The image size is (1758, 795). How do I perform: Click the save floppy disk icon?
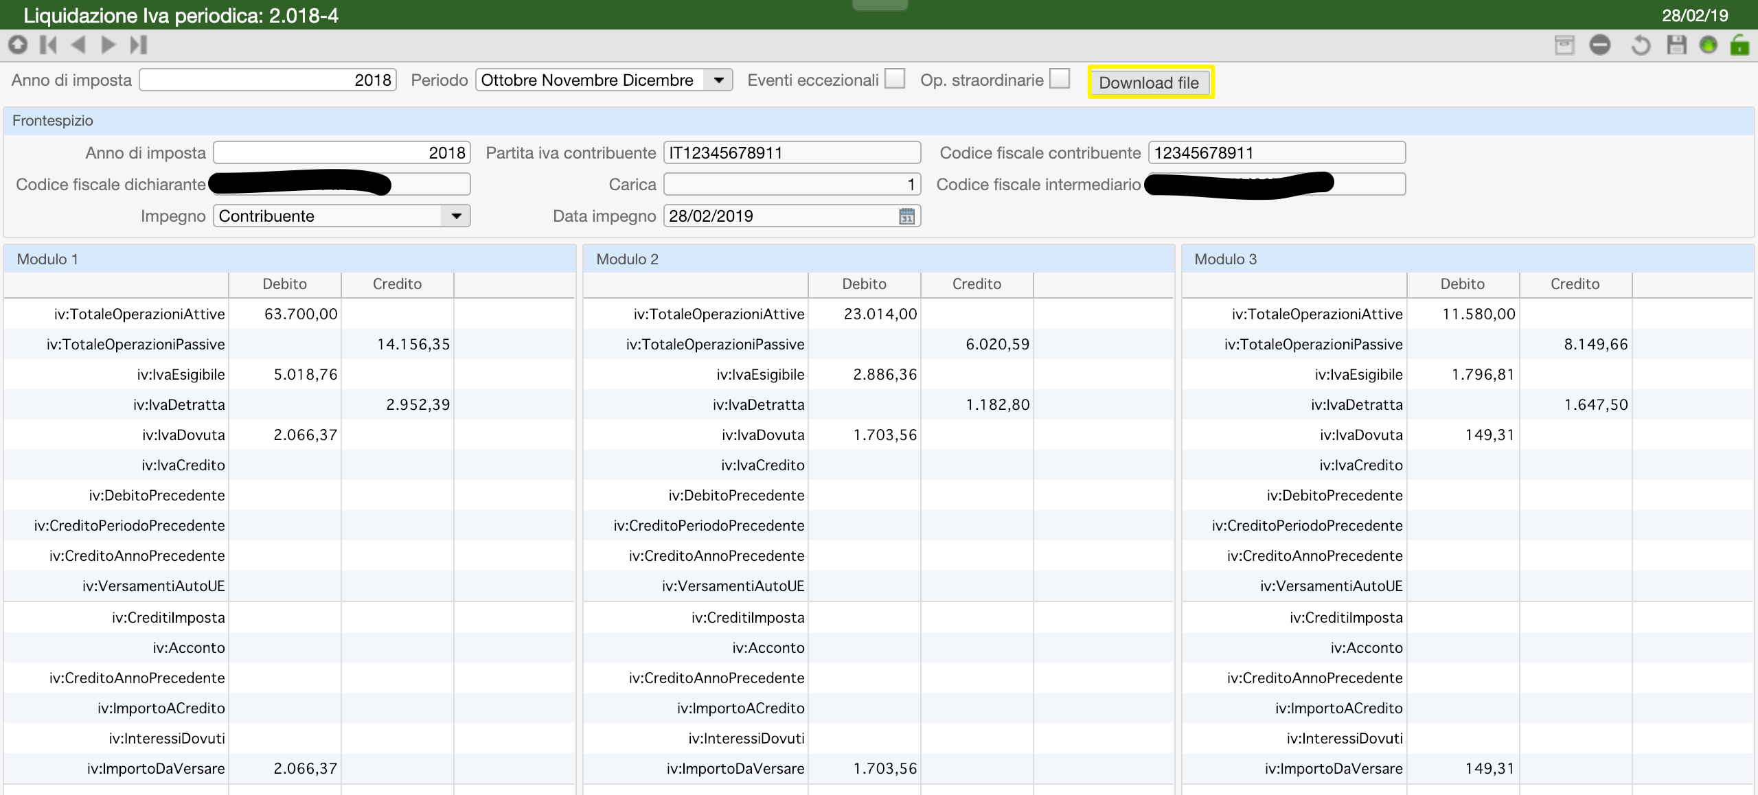pyautogui.click(x=1676, y=45)
